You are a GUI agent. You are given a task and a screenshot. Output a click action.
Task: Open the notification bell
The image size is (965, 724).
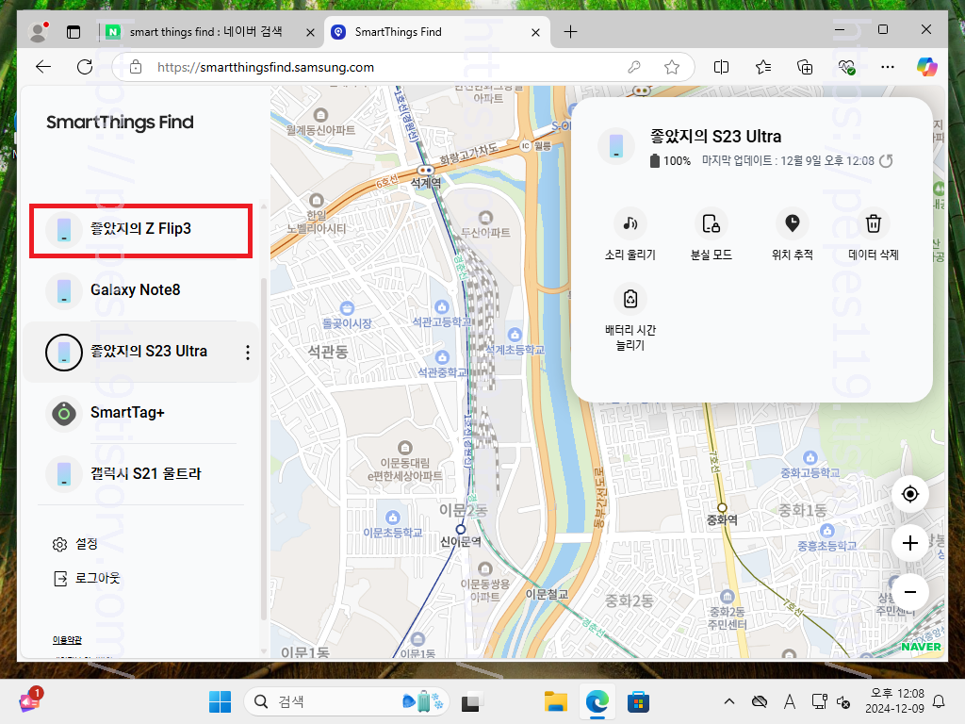pos(940,701)
